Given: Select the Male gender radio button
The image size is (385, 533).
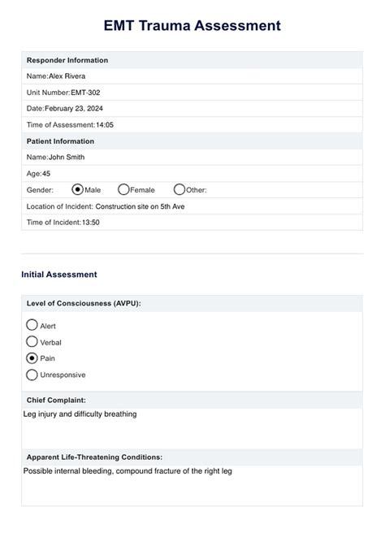Looking at the screenshot, I should point(77,189).
